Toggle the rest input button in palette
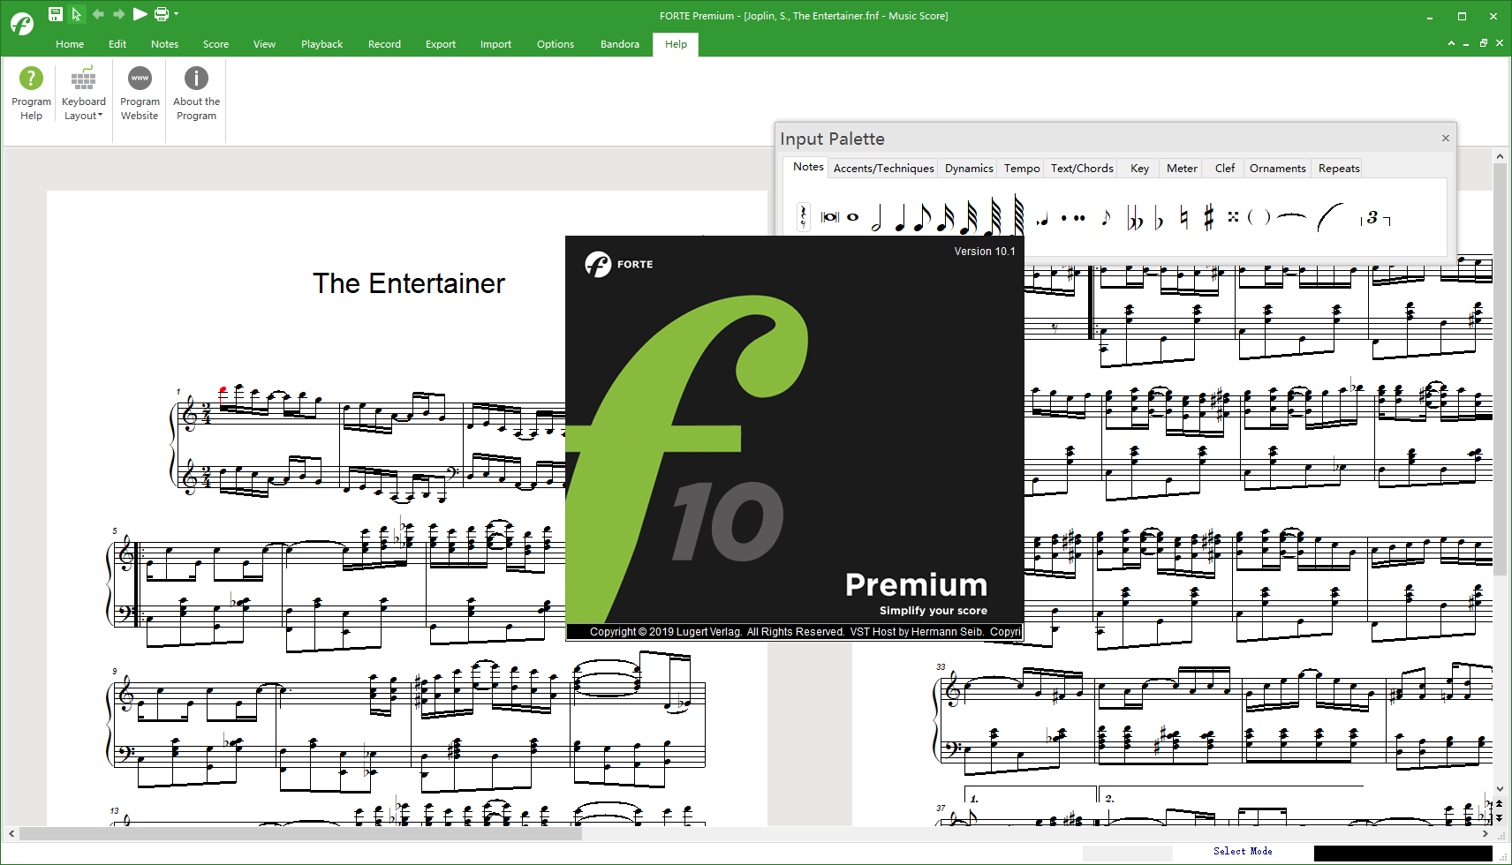 (803, 217)
